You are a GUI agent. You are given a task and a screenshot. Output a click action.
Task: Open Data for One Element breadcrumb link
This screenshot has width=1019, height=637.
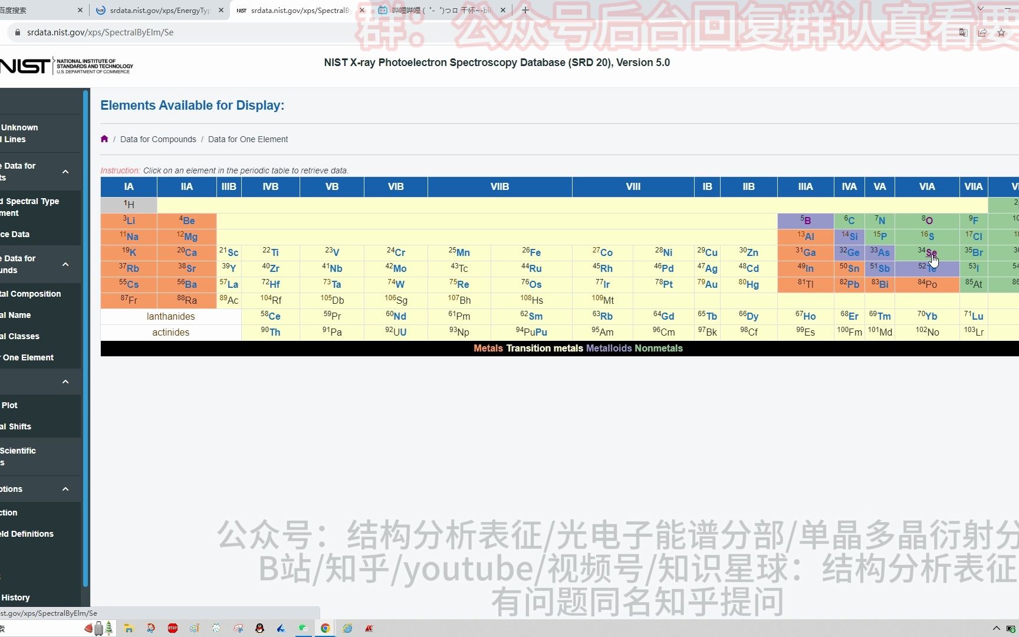click(x=248, y=139)
